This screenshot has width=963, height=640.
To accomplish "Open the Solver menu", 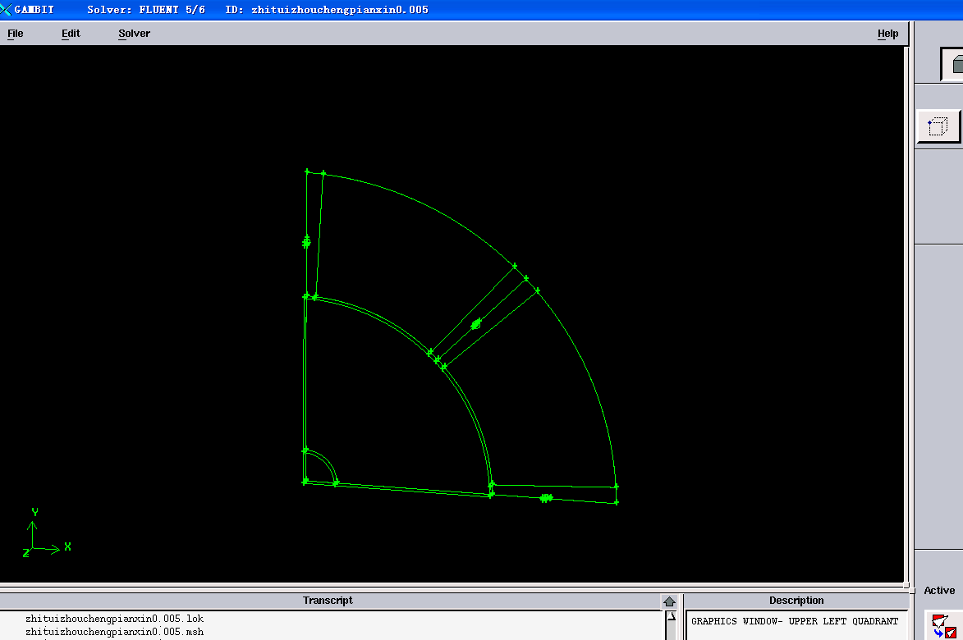I will pos(134,34).
